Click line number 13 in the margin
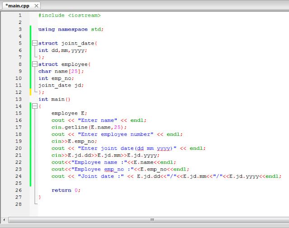The image size is (289, 228). [x=19, y=99]
